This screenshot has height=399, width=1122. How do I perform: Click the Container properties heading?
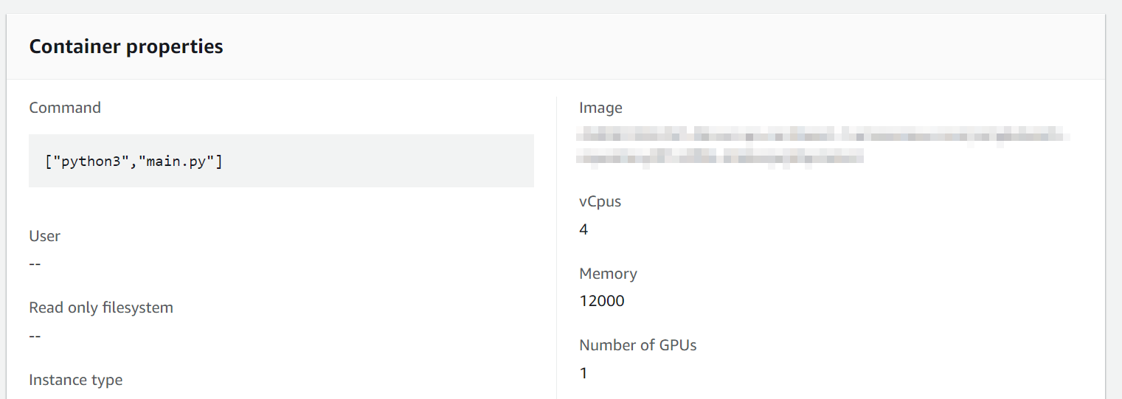click(126, 47)
